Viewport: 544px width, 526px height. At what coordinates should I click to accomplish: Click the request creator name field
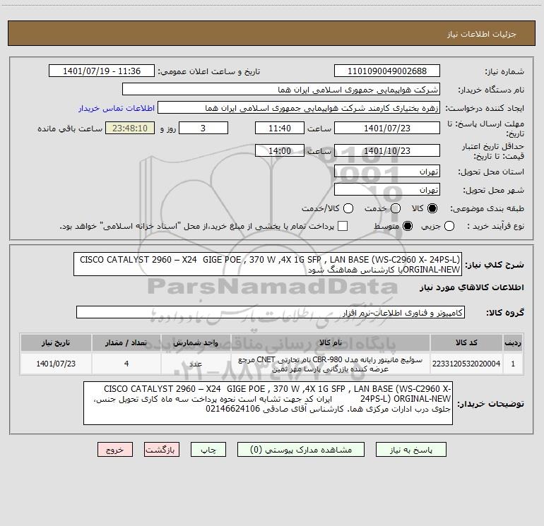click(299, 108)
